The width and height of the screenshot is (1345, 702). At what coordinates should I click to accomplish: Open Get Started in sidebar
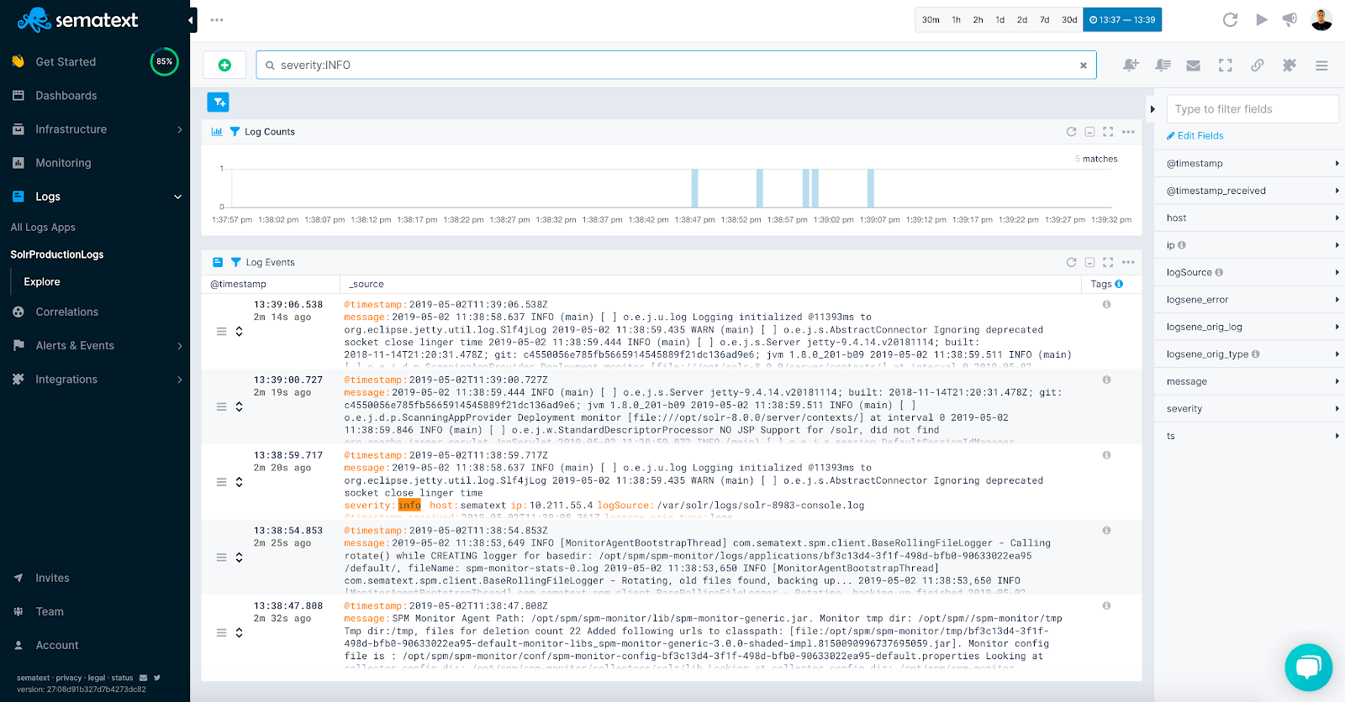tap(66, 62)
